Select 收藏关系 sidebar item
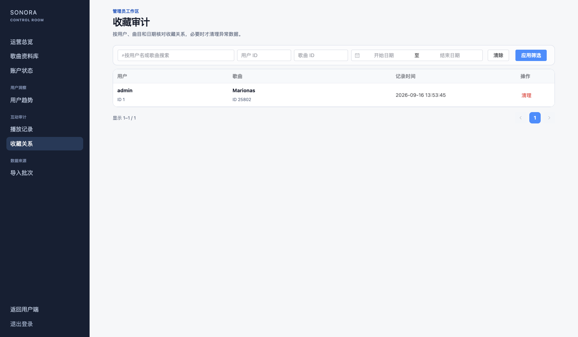Viewport: 578px width, 337px height. pyautogui.click(x=45, y=144)
